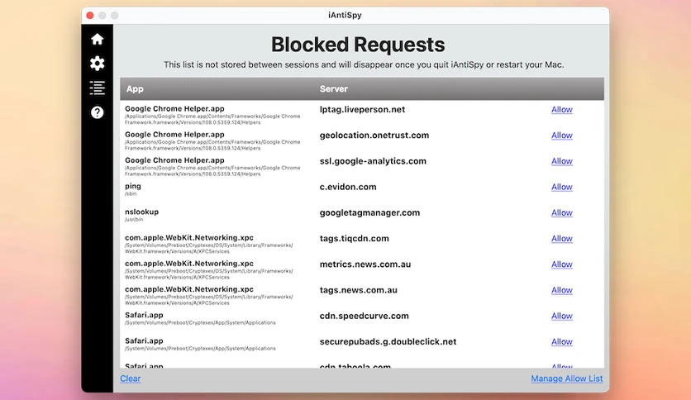Screen dimensions: 691x400
Task: Sort by the Server column header
Action: point(334,89)
